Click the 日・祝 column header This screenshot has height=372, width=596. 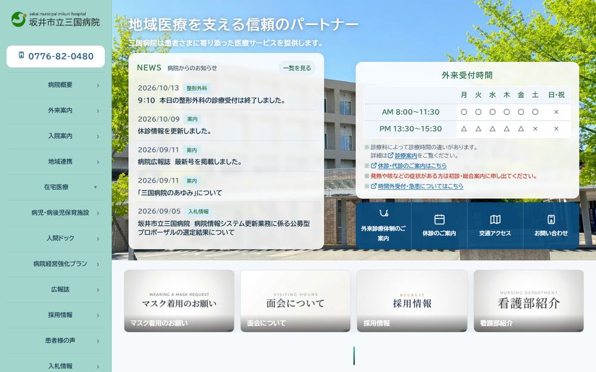click(556, 95)
